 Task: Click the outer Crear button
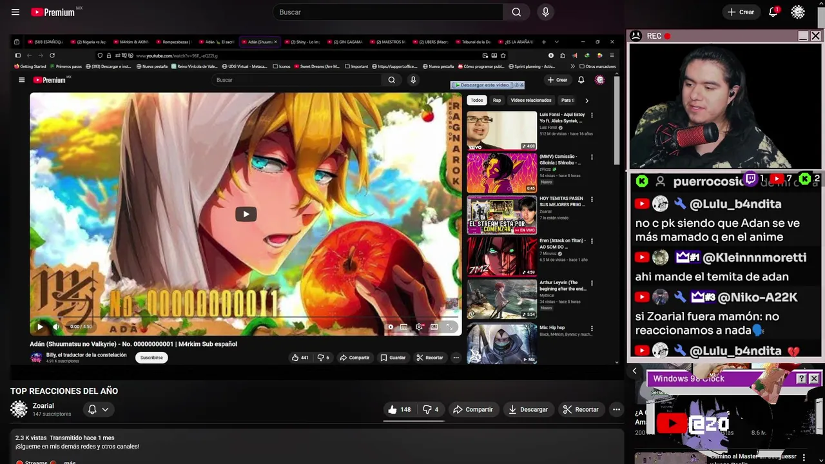point(741,12)
